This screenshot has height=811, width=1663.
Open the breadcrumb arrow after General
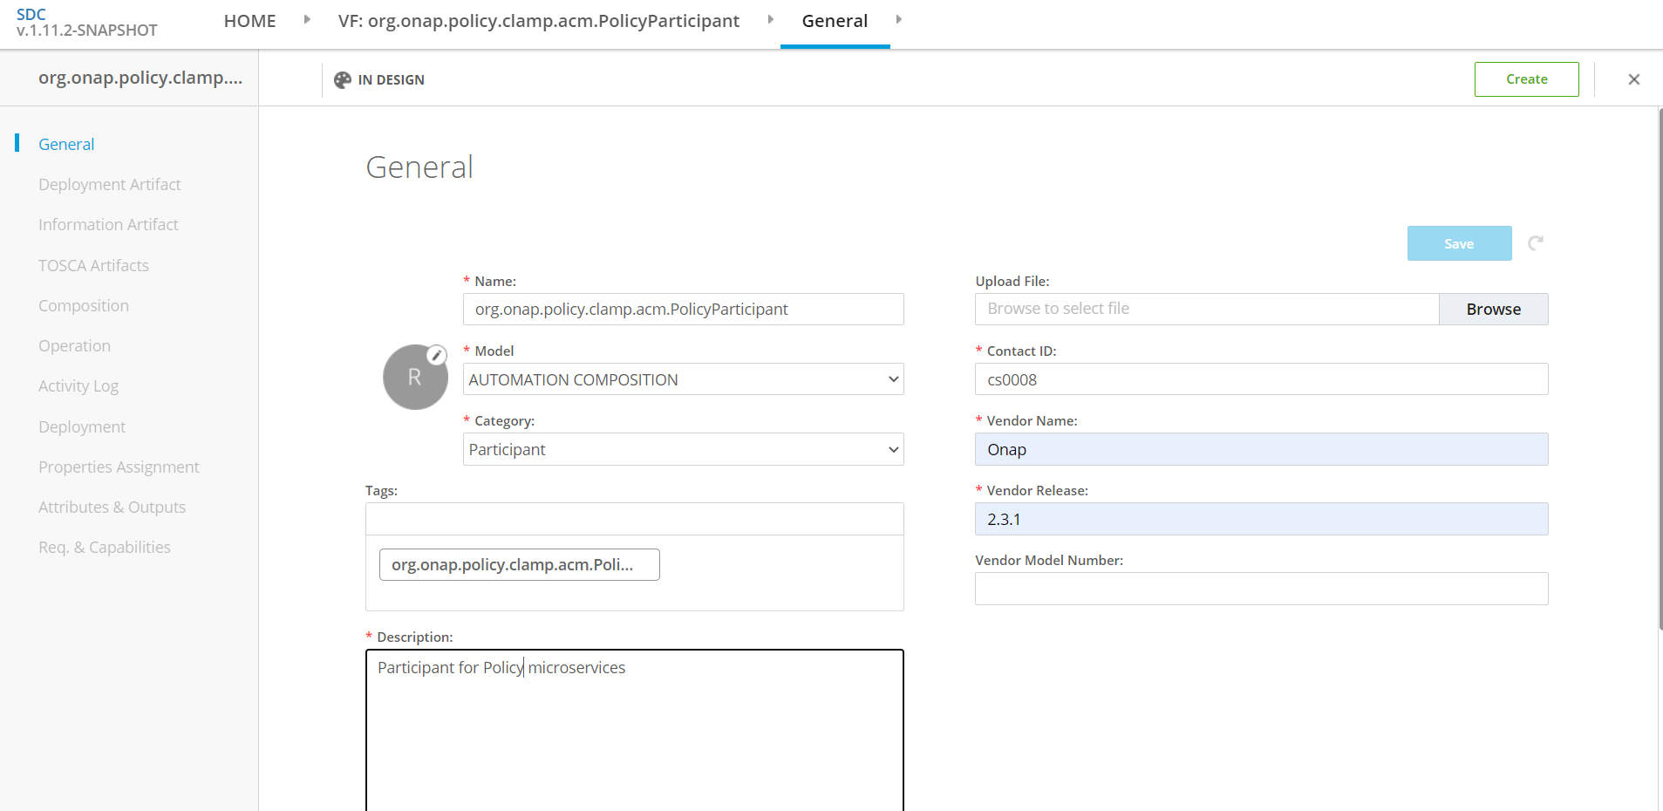[x=899, y=19]
